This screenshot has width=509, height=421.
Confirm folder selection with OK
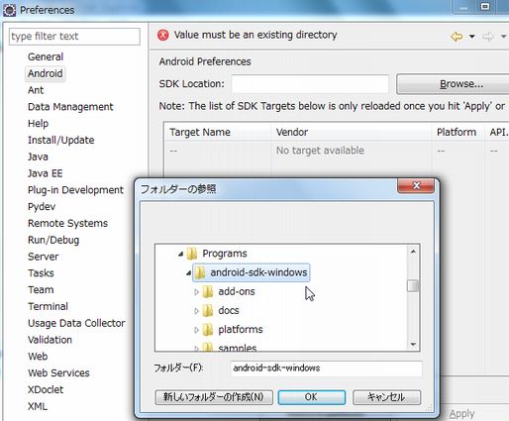312,397
